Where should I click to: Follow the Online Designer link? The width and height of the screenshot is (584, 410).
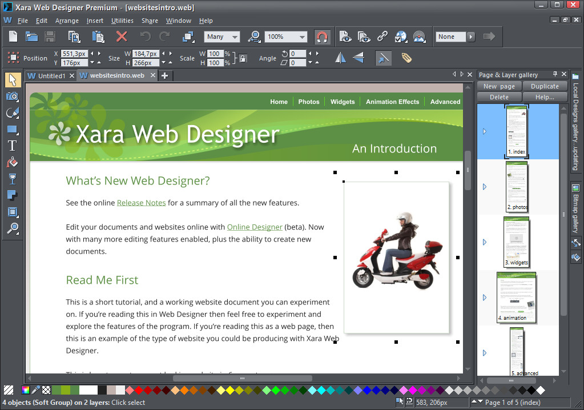(x=255, y=227)
